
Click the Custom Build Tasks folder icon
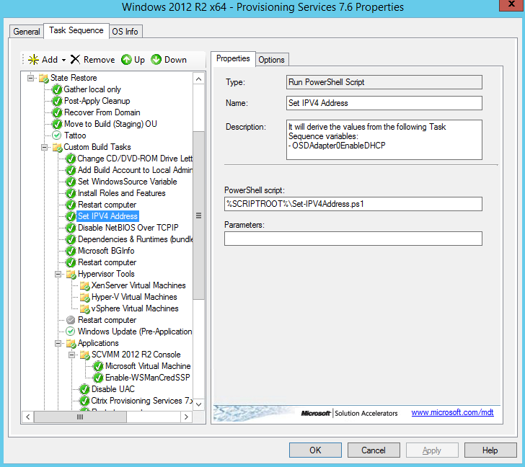tap(57, 147)
